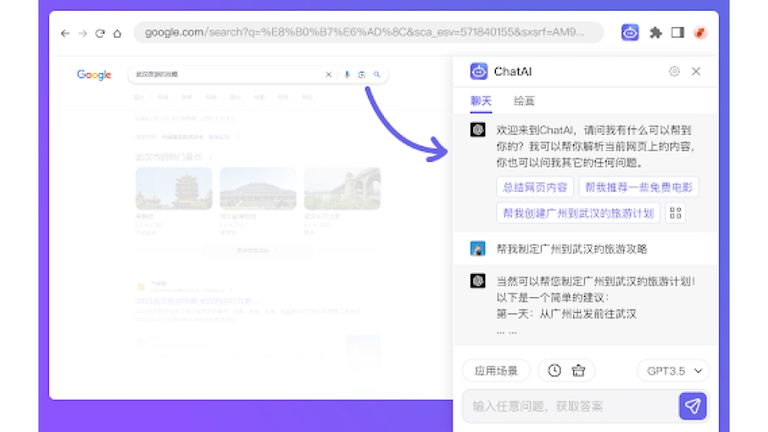
Task: Start voice search with microphone icon
Action: tap(347, 74)
